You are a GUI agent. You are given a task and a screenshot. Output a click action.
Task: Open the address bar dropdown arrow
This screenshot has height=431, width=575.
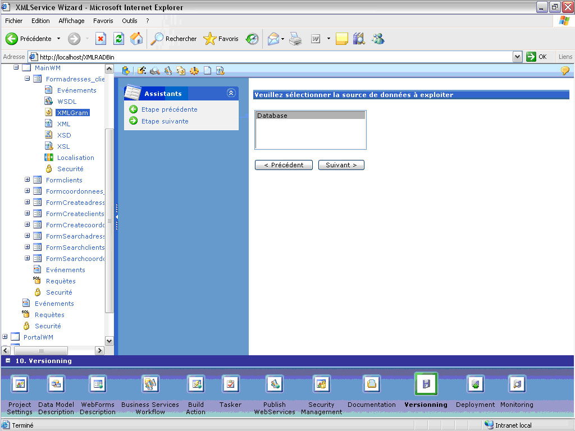point(517,57)
